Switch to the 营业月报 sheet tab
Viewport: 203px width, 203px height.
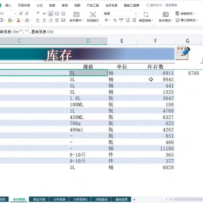39,199
